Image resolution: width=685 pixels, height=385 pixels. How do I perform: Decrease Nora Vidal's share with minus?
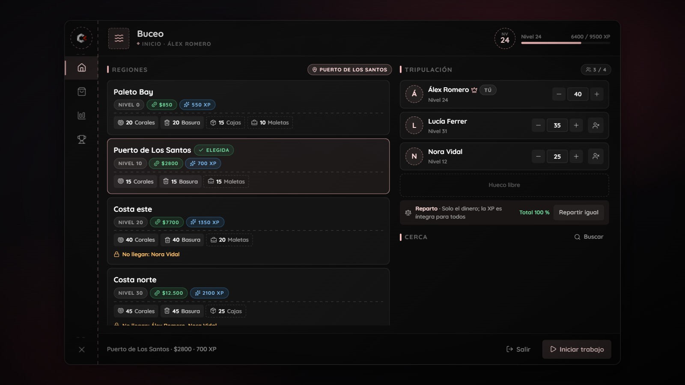point(538,157)
